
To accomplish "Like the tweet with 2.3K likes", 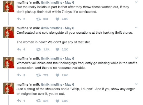I will pyautogui.click(x=57, y=101).
